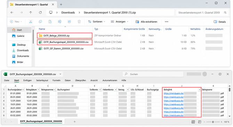Viewport: 233px width, 127px height.
Task: Click the Excel app icon in title bar
Action: (6, 74)
